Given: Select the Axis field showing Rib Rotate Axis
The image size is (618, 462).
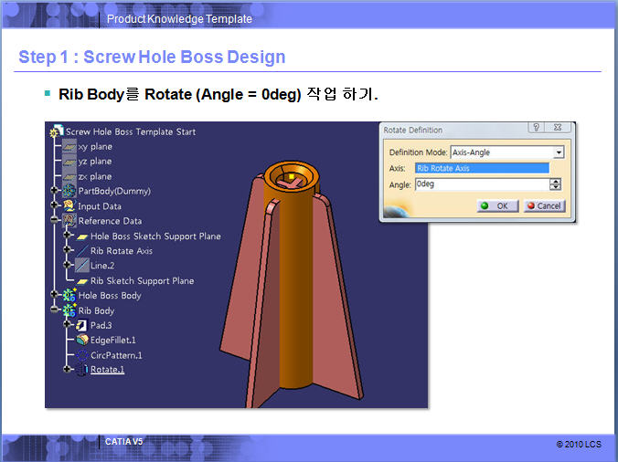Looking at the screenshot, I should click(x=482, y=168).
